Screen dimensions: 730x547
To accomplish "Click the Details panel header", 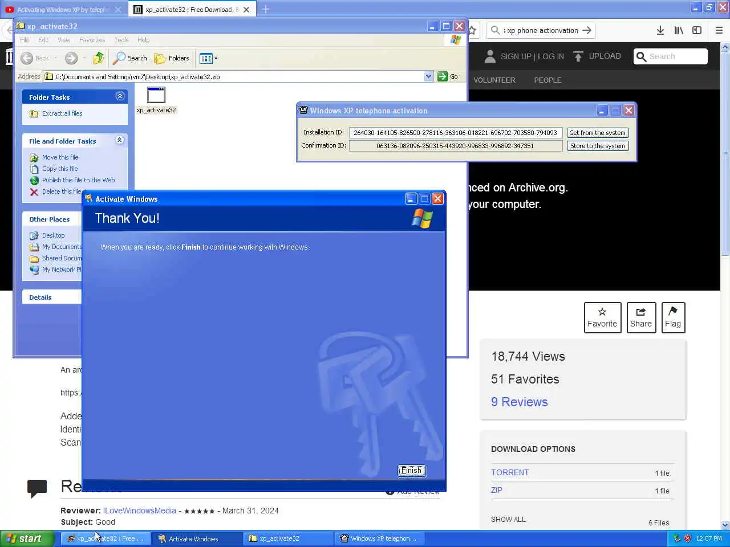I will click(x=52, y=297).
